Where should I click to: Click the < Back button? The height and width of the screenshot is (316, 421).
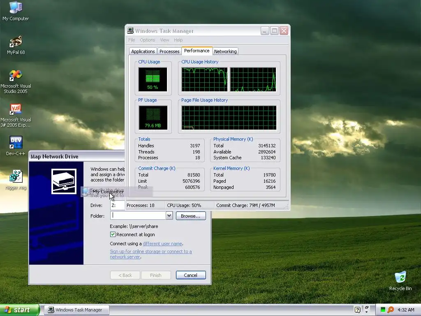(125, 275)
